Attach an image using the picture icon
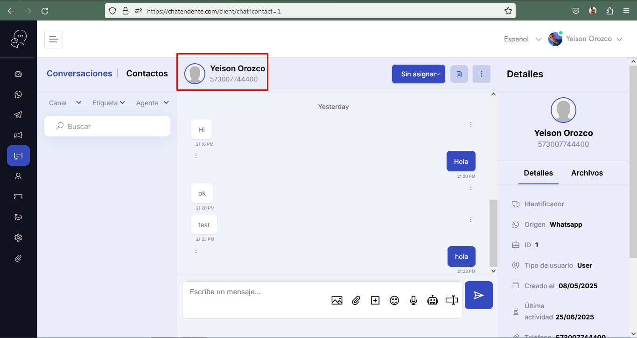The width and height of the screenshot is (637, 338). click(337, 301)
